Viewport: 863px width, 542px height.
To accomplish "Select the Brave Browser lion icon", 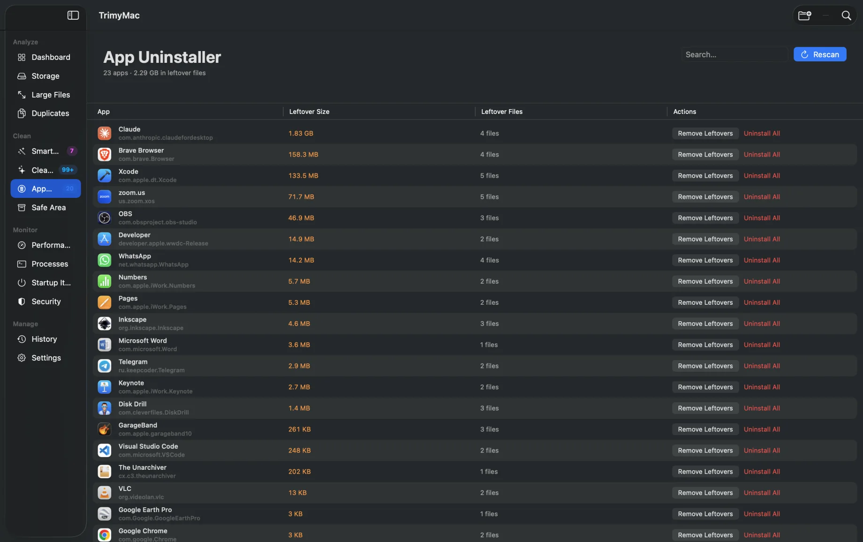I will point(104,154).
